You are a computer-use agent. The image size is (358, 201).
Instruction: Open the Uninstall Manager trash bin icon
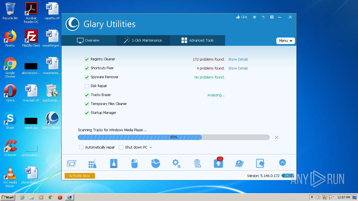coord(197,164)
